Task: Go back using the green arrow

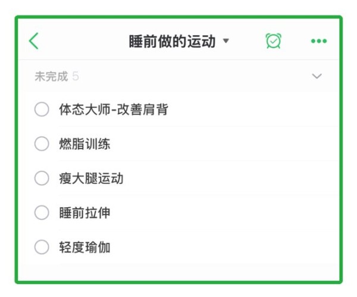Action: coord(34,41)
